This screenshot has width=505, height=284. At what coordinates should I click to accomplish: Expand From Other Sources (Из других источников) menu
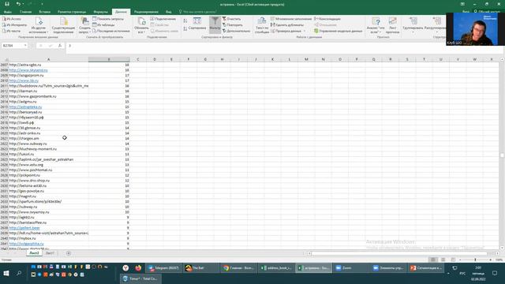39,26
